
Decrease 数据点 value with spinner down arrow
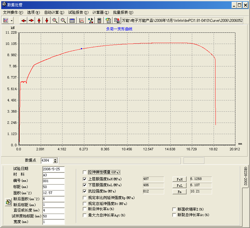tap(55, 162)
